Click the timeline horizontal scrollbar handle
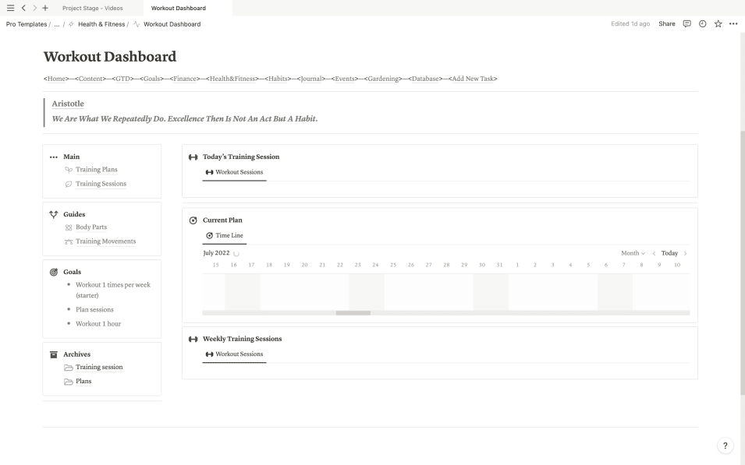745x465 pixels. click(353, 313)
